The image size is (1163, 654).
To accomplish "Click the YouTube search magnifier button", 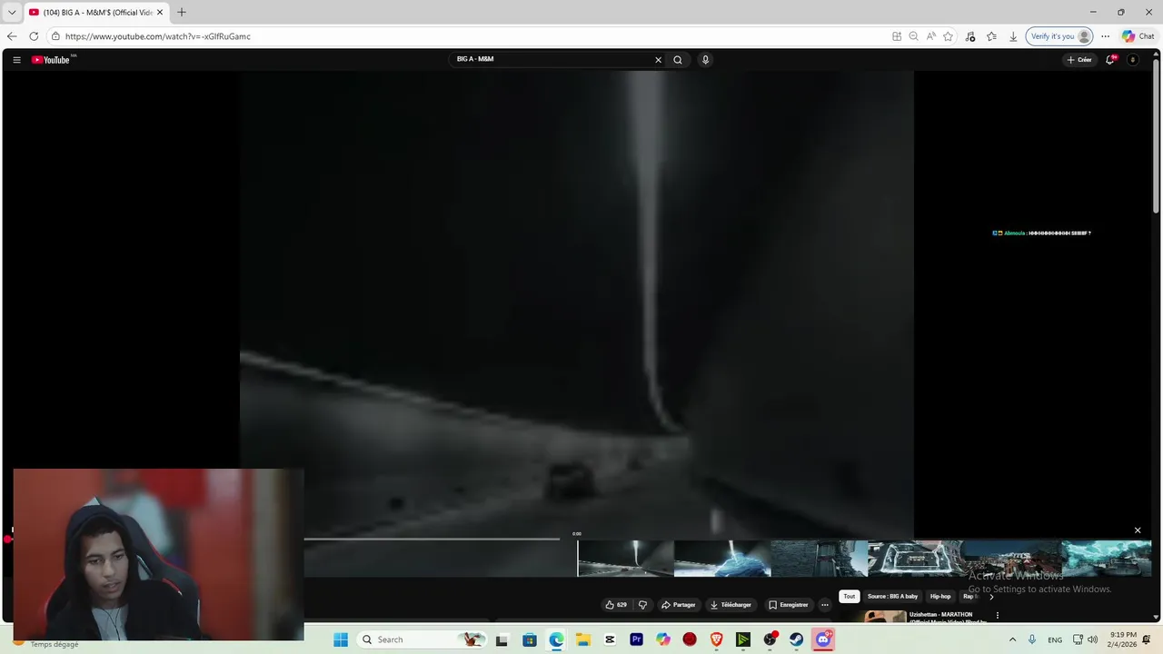I will (x=678, y=60).
